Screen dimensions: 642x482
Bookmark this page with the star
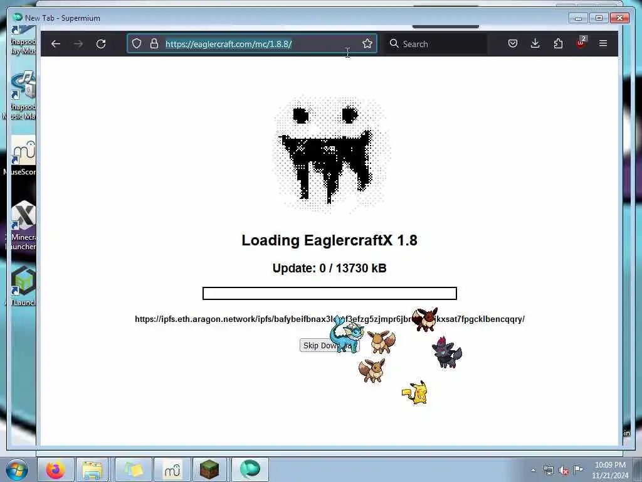click(x=367, y=43)
